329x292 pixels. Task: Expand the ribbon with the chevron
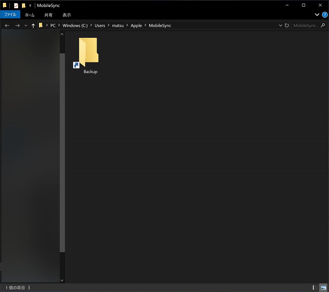[x=317, y=15]
